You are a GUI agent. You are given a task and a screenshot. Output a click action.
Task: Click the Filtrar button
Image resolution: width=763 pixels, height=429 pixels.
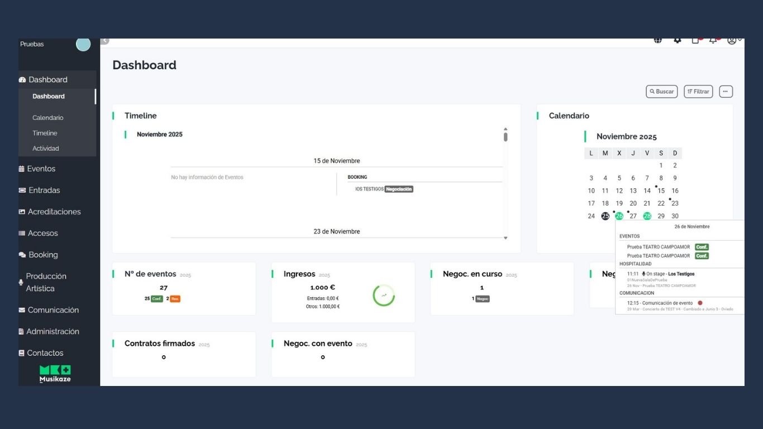(698, 92)
